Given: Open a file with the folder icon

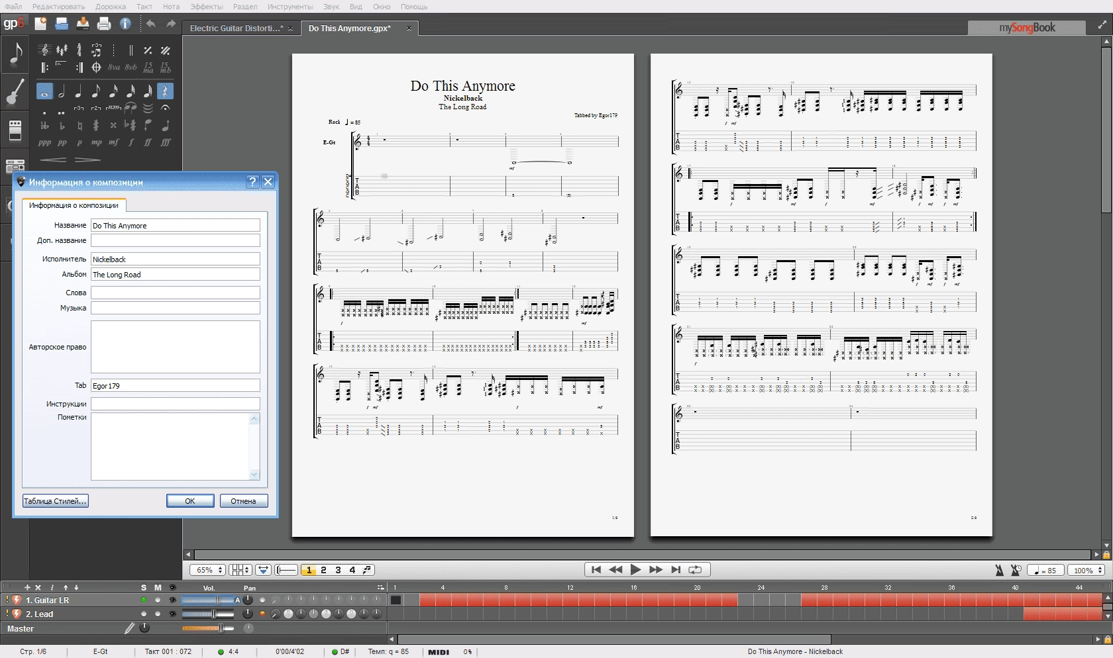Looking at the screenshot, I should [62, 24].
